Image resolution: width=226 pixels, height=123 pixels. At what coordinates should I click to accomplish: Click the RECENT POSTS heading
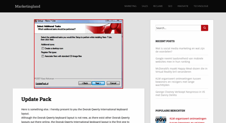(x=165, y=41)
